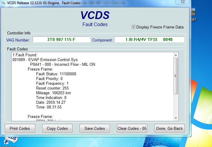Select 'P0441 - 000 - Incorrect Flow' line

(x=63, y=64)
